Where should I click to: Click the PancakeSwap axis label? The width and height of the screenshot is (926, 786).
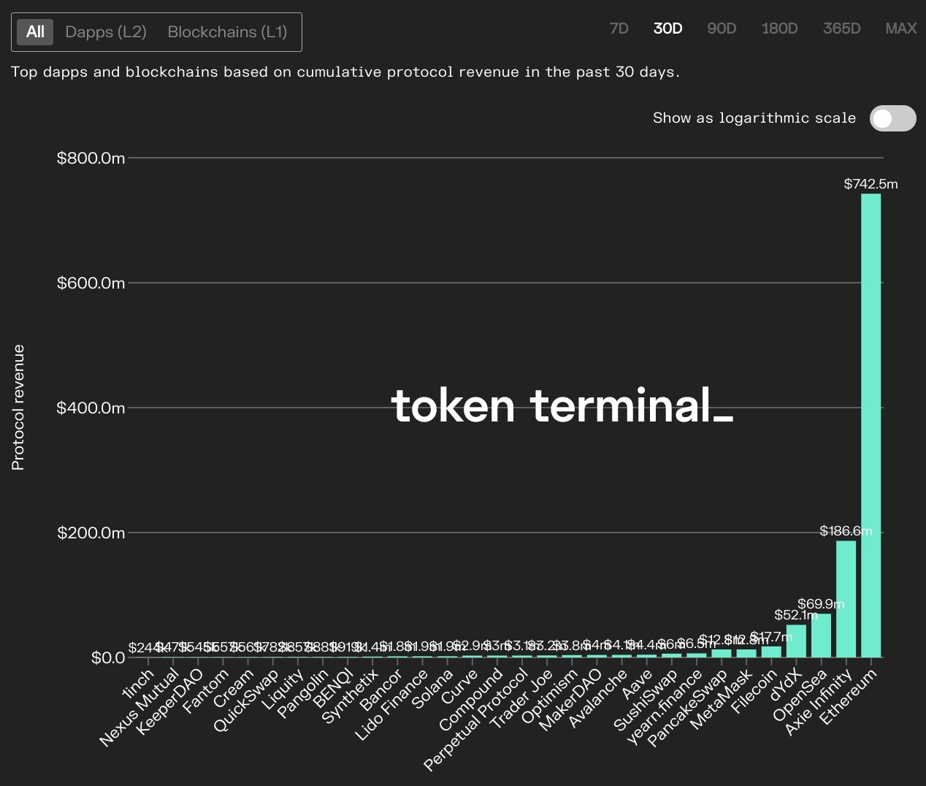point(687,708)
